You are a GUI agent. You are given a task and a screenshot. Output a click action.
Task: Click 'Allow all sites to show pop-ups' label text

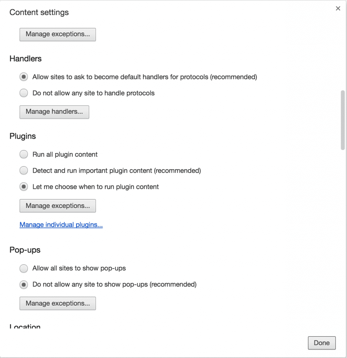tap(79, 268)
